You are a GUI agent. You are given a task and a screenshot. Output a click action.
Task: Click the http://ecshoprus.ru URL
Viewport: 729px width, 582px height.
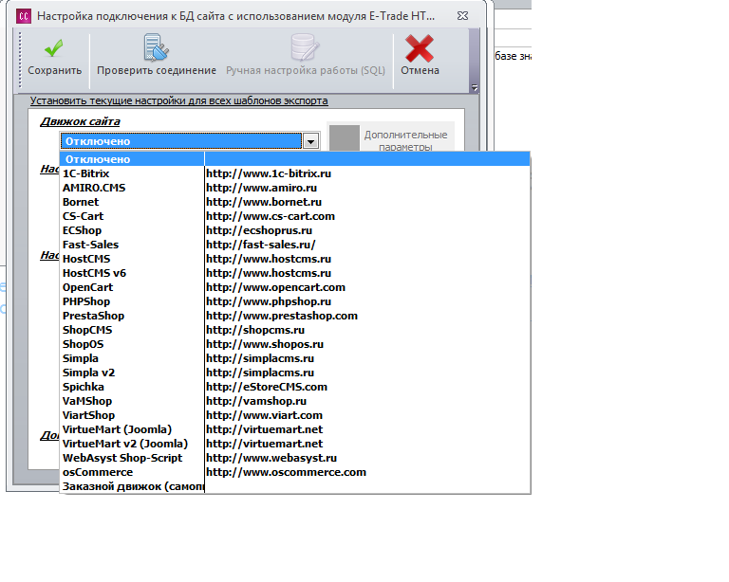tap(259, 230)
